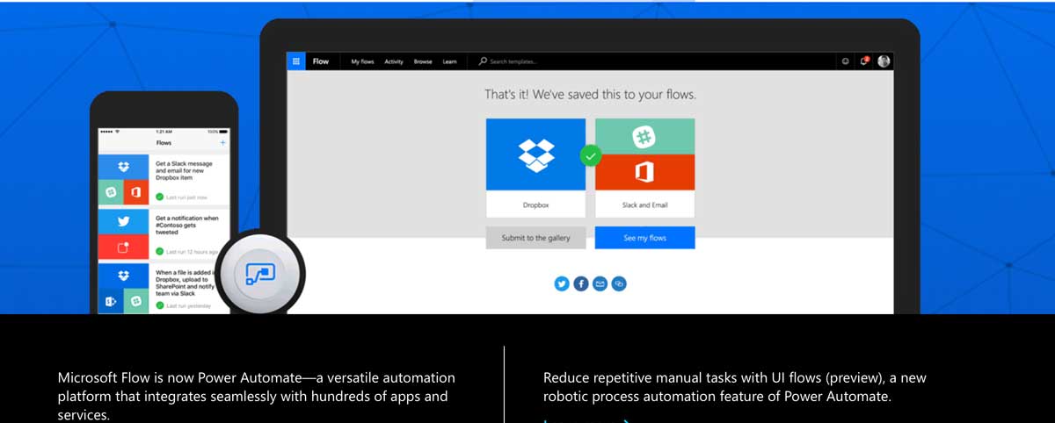
Task: Click the Dropbox logo tile
Action: click(535, 154)
